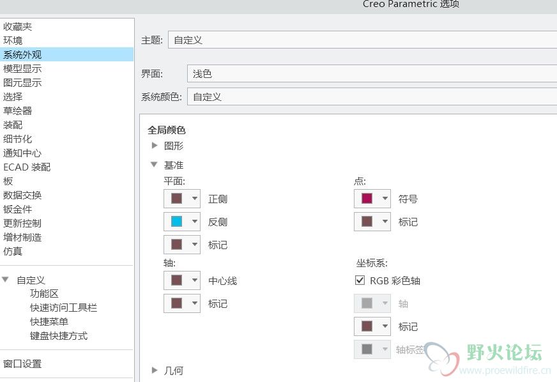Open 快捷菜单 customization
The width and height of the screenshot is (557, 382).
pyautogui.click(x=49, y=321)
